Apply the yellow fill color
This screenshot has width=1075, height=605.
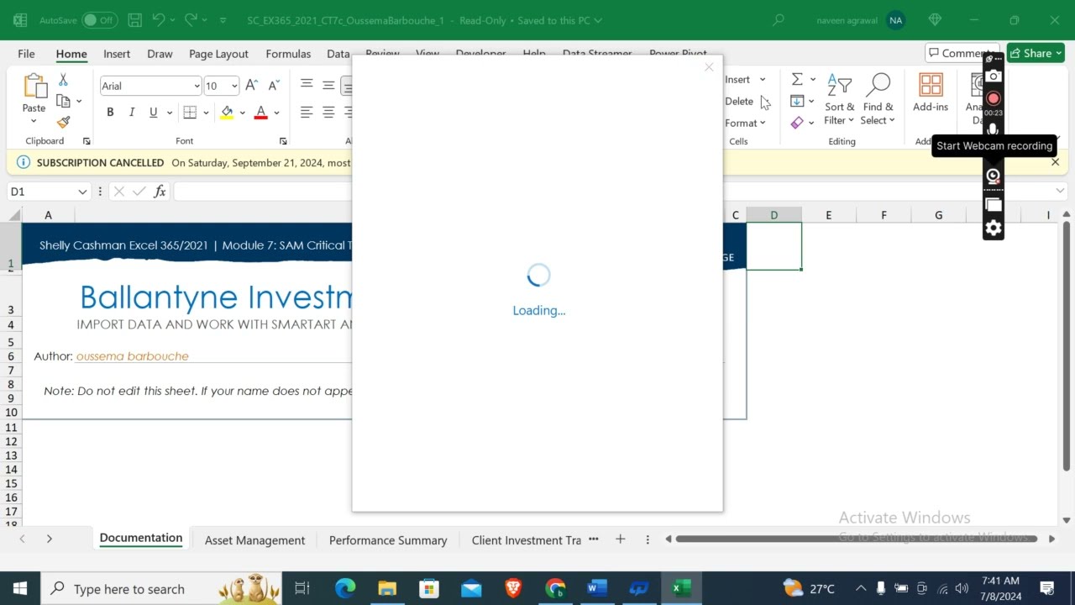pos(227,113)
